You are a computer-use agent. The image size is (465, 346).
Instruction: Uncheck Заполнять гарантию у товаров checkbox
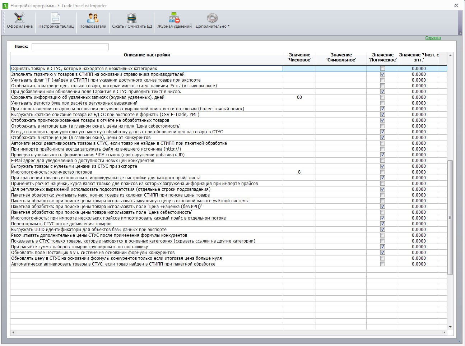click(x=382, y=74)
